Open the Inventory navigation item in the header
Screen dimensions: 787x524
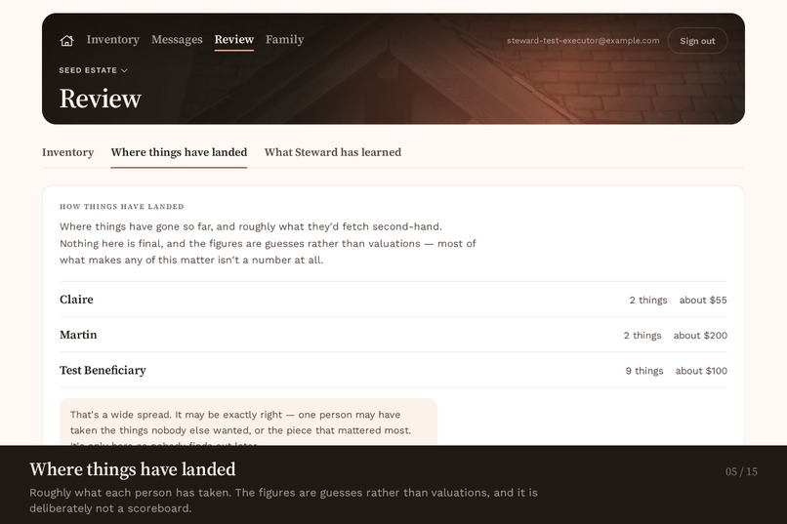click(113, 40)
